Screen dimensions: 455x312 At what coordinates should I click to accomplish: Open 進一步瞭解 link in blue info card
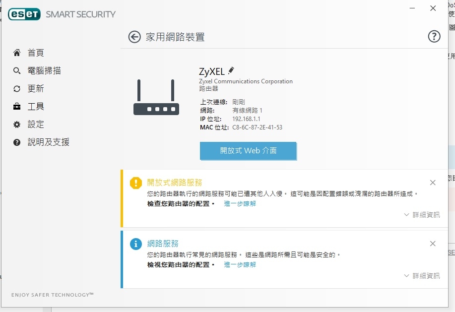tap(240, 264)
